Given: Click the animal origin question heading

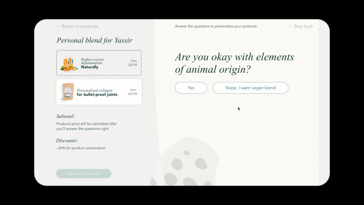Looking at the screenshot, I should pyautogui.click(x=234, y=63).
